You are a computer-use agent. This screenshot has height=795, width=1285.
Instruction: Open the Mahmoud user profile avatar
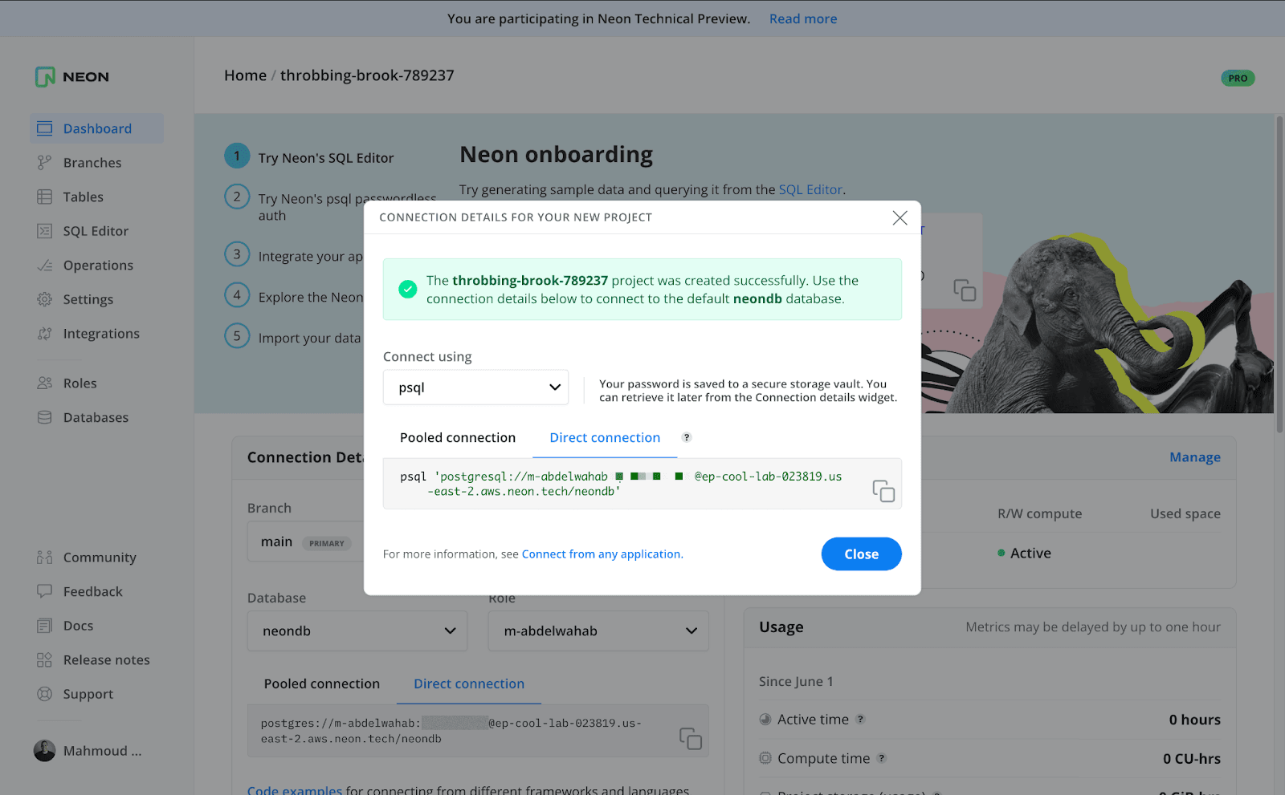[x=45, y=751]
